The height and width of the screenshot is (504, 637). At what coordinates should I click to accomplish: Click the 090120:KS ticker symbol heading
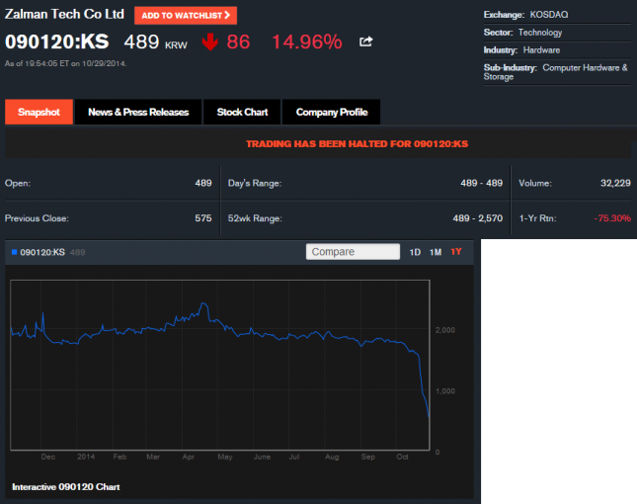pyautogui.click(x=57, y=42)
